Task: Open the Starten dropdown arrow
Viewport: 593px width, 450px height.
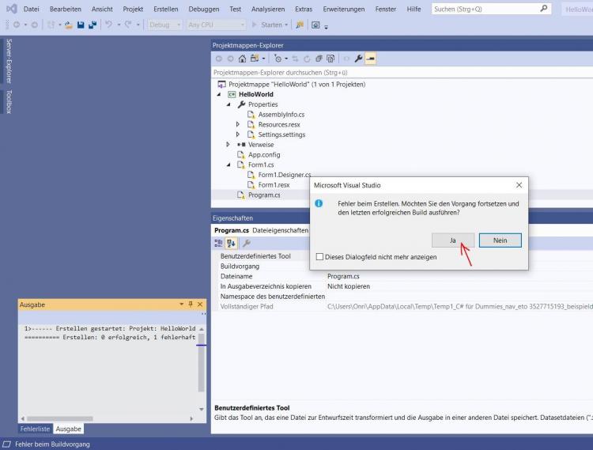Action: tap(286, 25)
